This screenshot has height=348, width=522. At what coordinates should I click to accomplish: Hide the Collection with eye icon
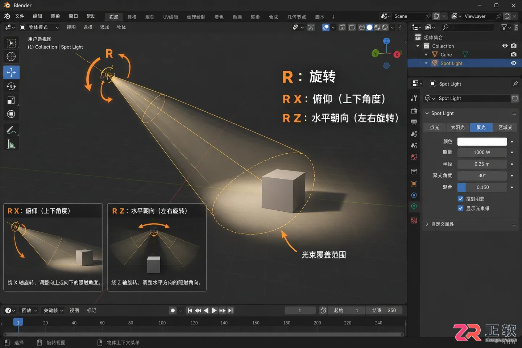tap(505, 46)
